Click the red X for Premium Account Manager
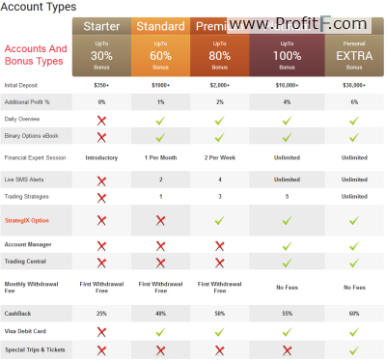Image resolution: width=386 pixels, height=361 pixels. pos(220,246)
